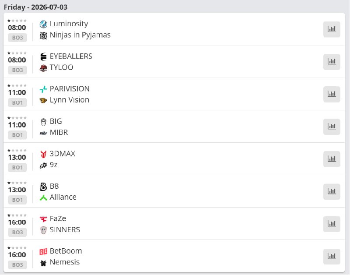Click the Luminosity team logo
This screenshot has height=275, width=350.
pos(43,24)
